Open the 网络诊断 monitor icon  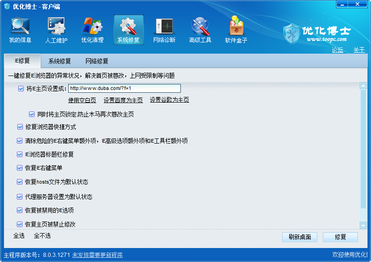pos(164,27)
